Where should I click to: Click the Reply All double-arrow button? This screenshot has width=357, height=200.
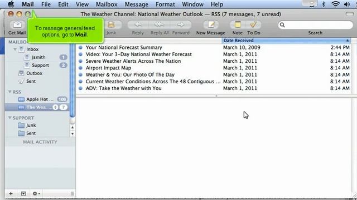(x=159, y=24)
